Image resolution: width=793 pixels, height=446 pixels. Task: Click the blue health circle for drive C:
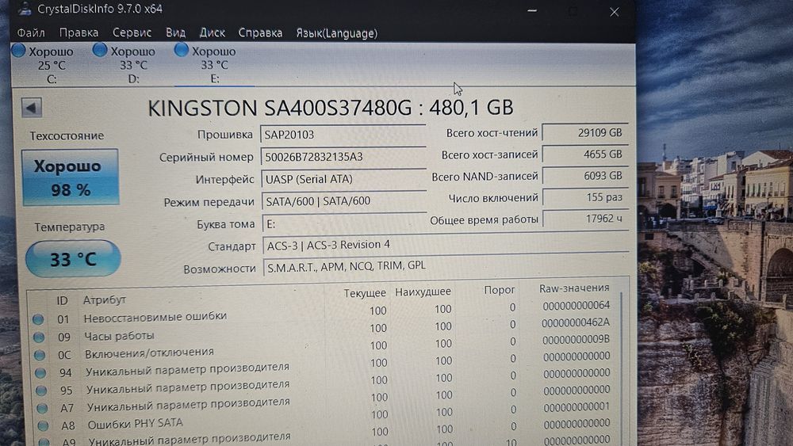[x=19, y=51]
